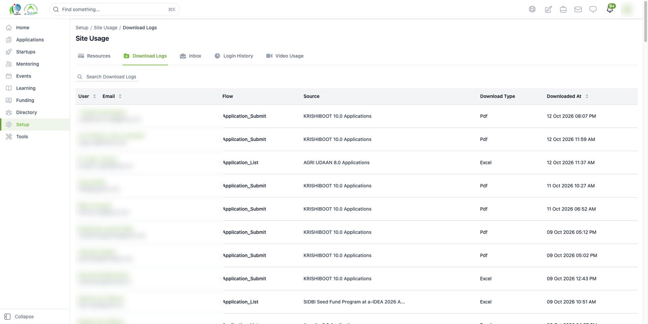Click the Resources tab card icon
The height and width of the screenshot is (324, 648).
[81, 56]
